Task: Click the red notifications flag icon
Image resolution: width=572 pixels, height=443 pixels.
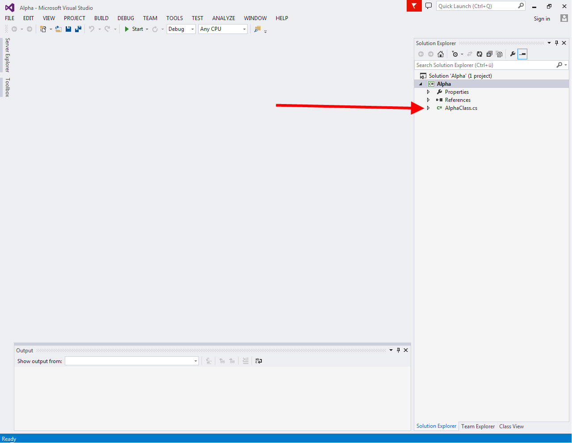Action: [x=414, y=6]
